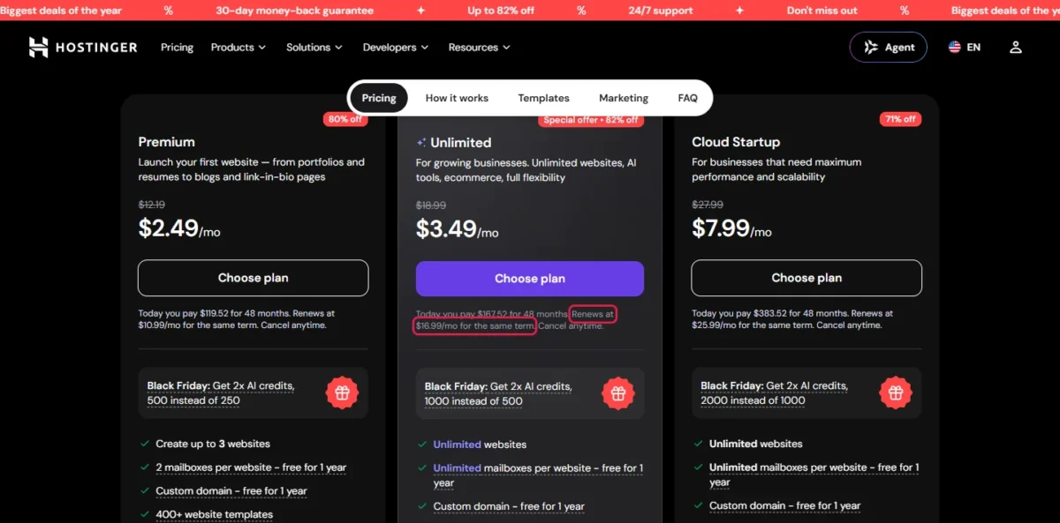
Task: Click the sparkle icon beside Unlimited title
Action: (421, 142)
